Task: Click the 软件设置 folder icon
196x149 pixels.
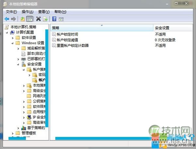Action: coord(18,38)
